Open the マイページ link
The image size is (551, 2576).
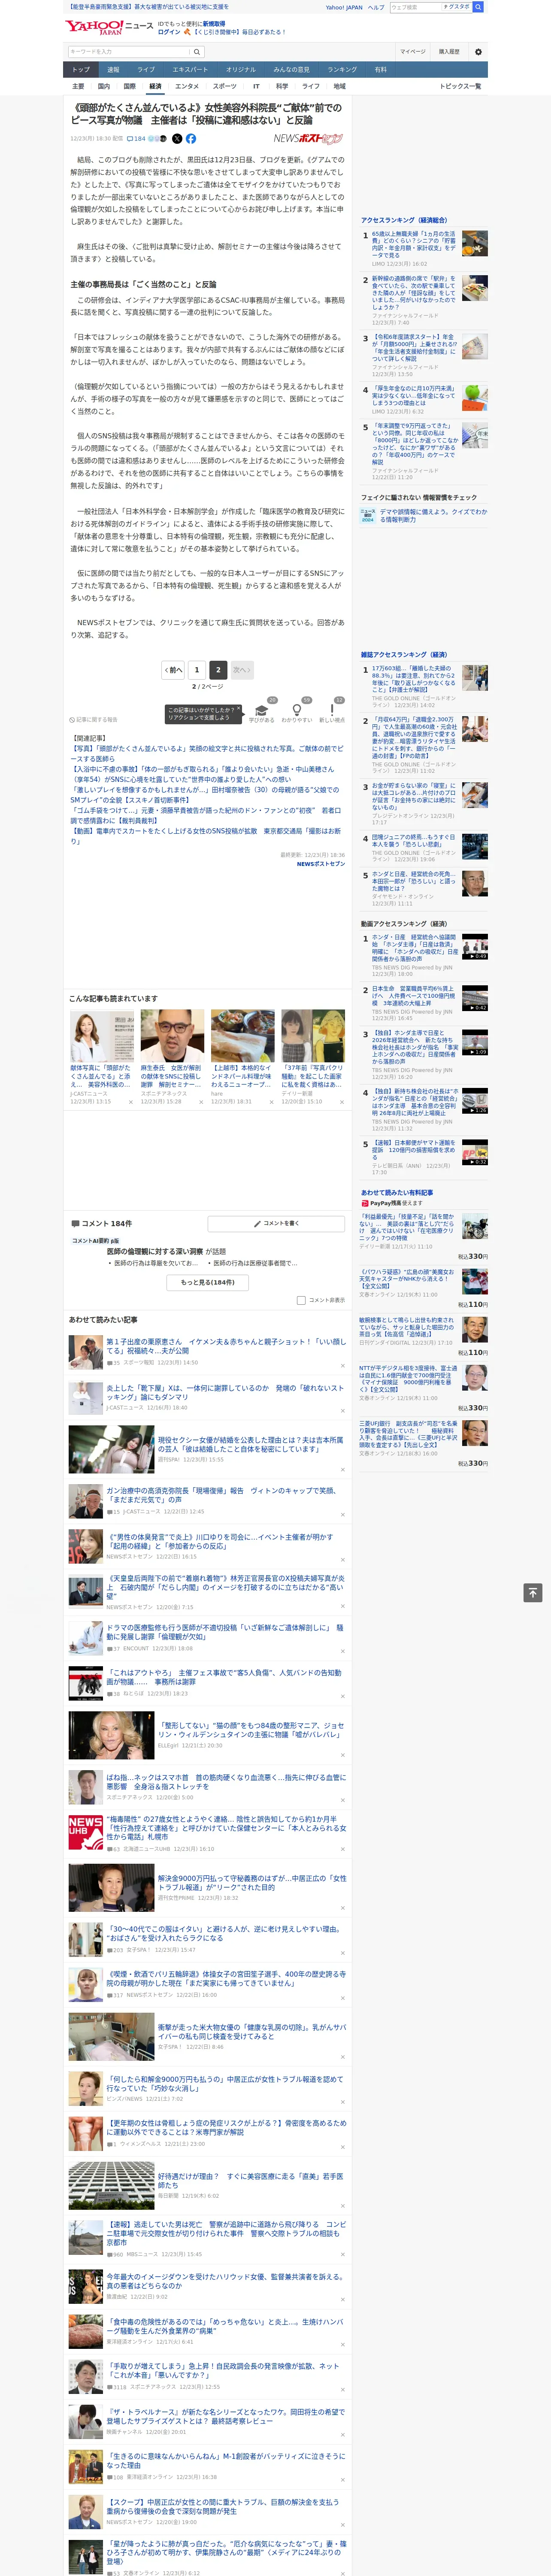[413, 52]
